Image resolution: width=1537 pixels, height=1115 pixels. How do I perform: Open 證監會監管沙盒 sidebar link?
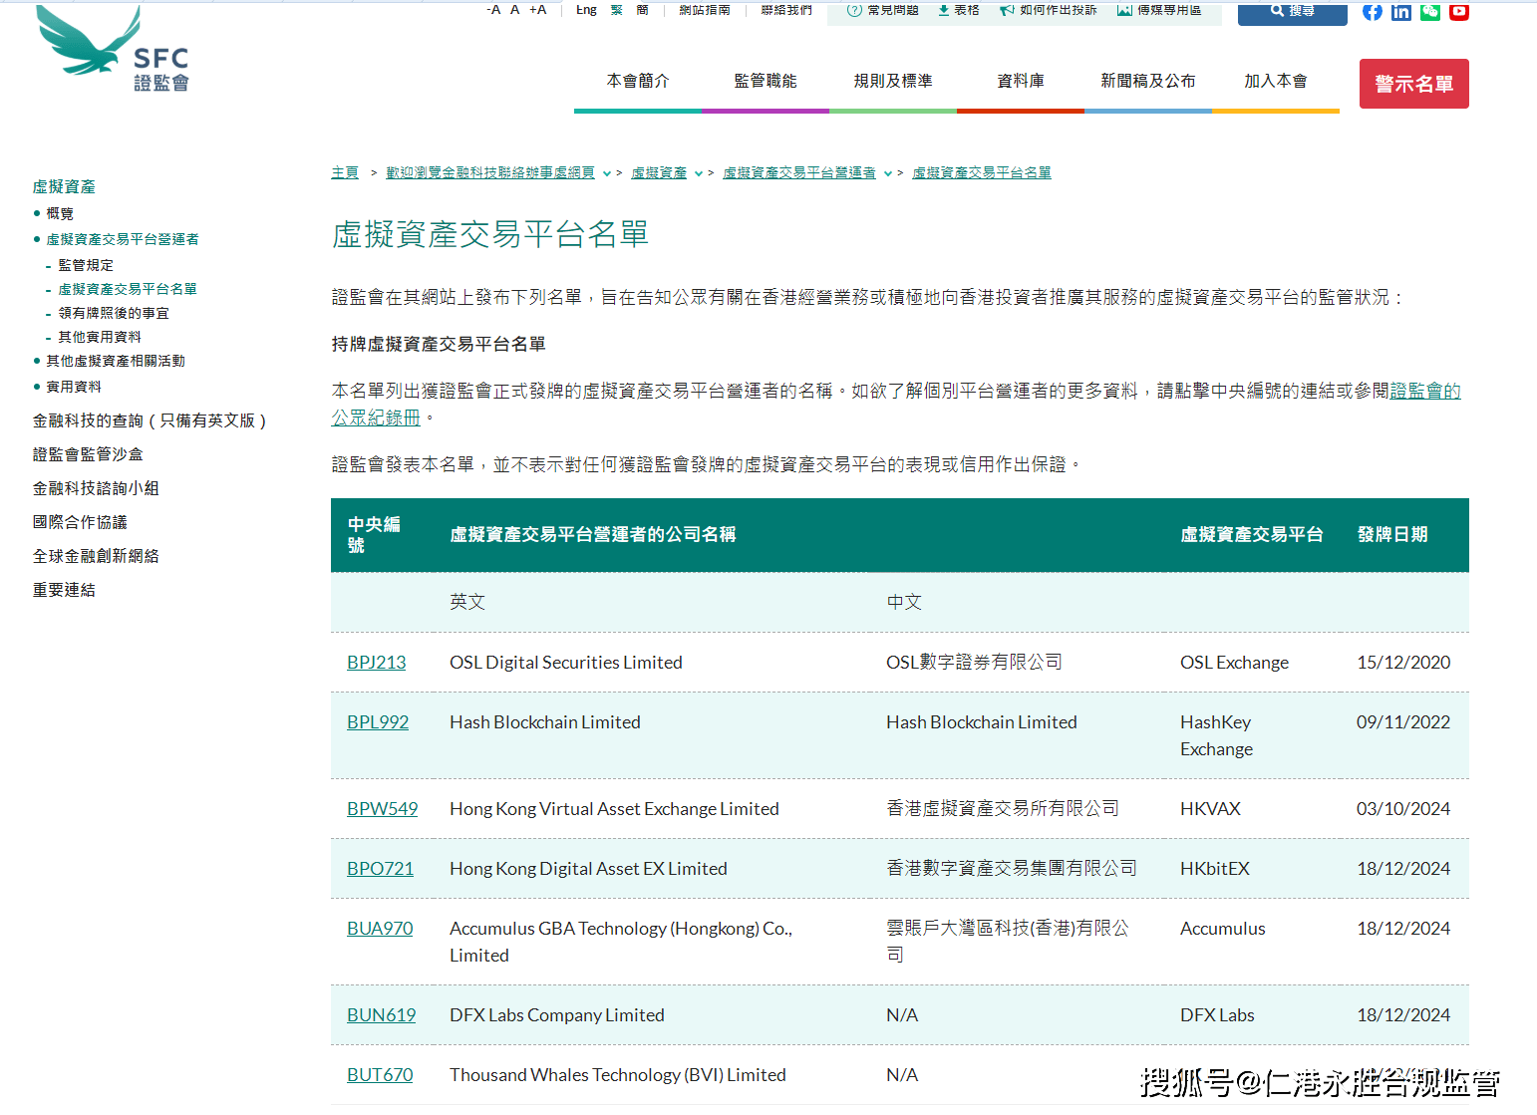coord(88,454)
